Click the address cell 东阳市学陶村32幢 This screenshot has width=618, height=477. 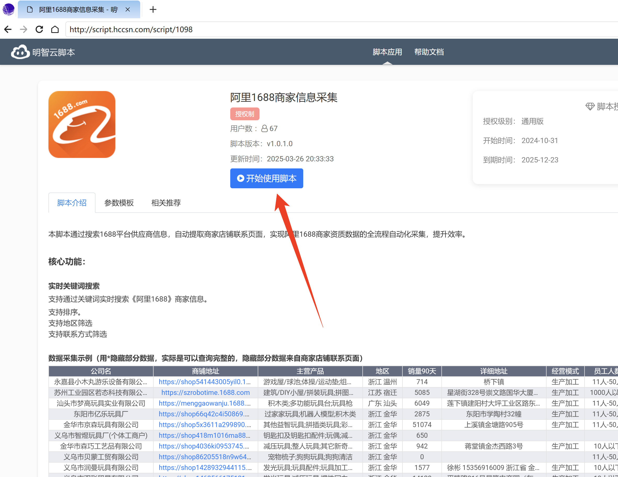(494, 414)
